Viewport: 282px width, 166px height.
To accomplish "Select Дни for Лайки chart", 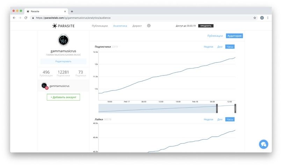I will pyautogui.click(x=220, y=120).
